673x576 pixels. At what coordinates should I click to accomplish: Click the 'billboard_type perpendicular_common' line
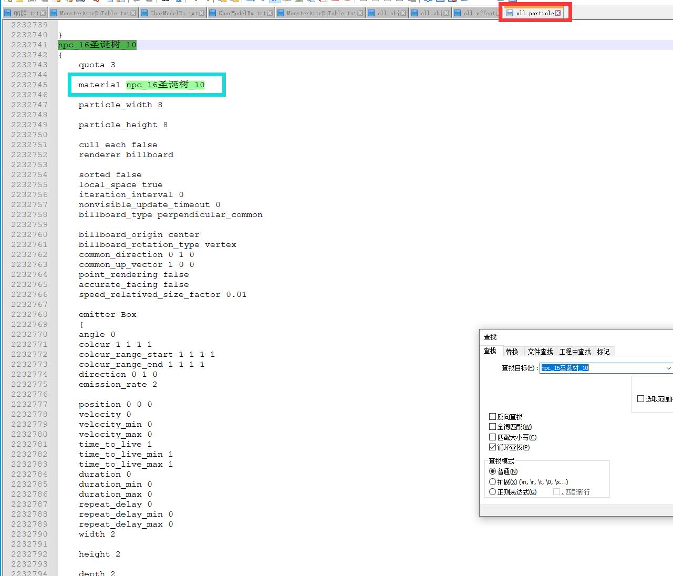[171, 214]
